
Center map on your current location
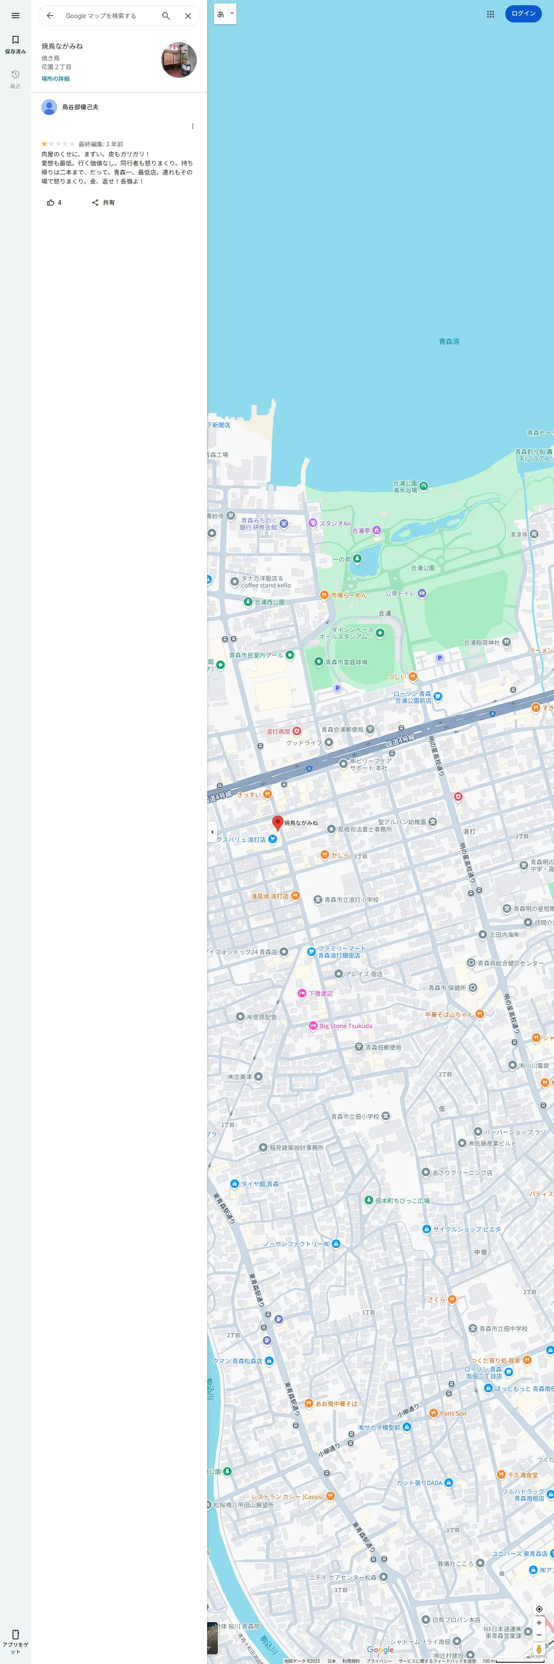point(539,1609)
